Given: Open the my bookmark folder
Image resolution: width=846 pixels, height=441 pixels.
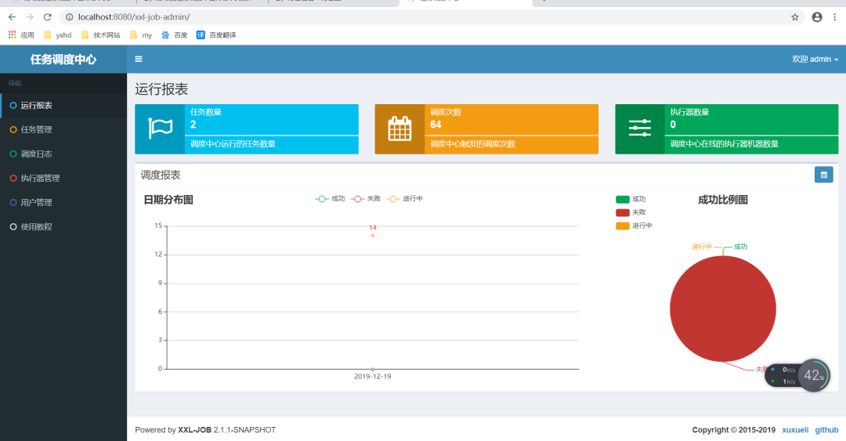Looking at the screenshot, I should [141, 35].
